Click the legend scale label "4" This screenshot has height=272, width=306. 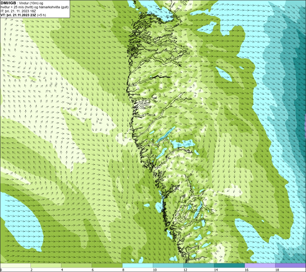pos(62,270)
